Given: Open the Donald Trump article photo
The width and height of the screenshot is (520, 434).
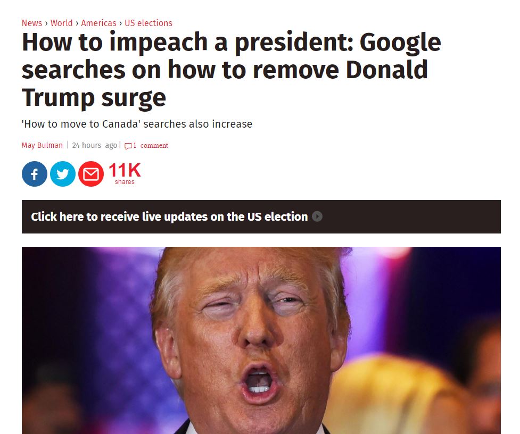Looking at the screenshot, I should point(261,340).
